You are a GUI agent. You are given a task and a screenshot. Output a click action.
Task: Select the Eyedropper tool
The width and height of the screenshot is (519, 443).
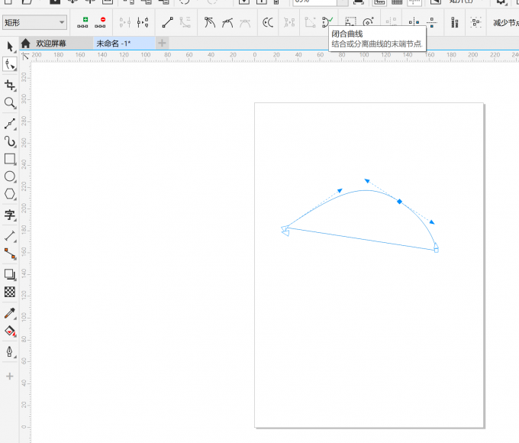coord(10,312)
